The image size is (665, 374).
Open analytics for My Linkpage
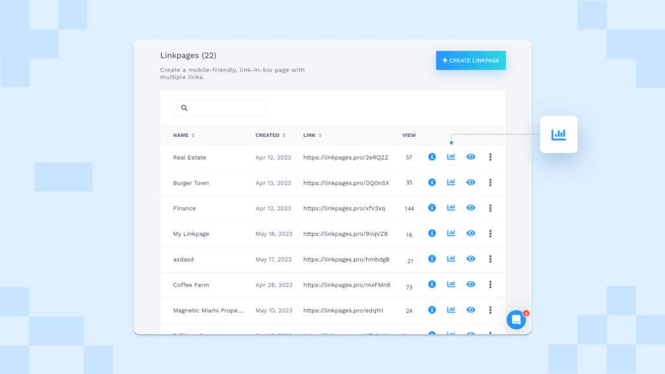(451, 233)
